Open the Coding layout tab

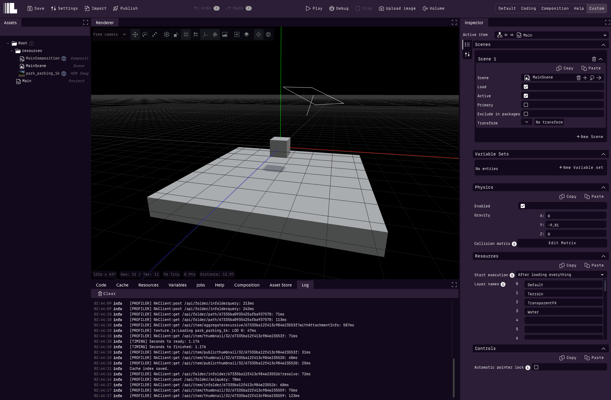click(x=528, y=8)
